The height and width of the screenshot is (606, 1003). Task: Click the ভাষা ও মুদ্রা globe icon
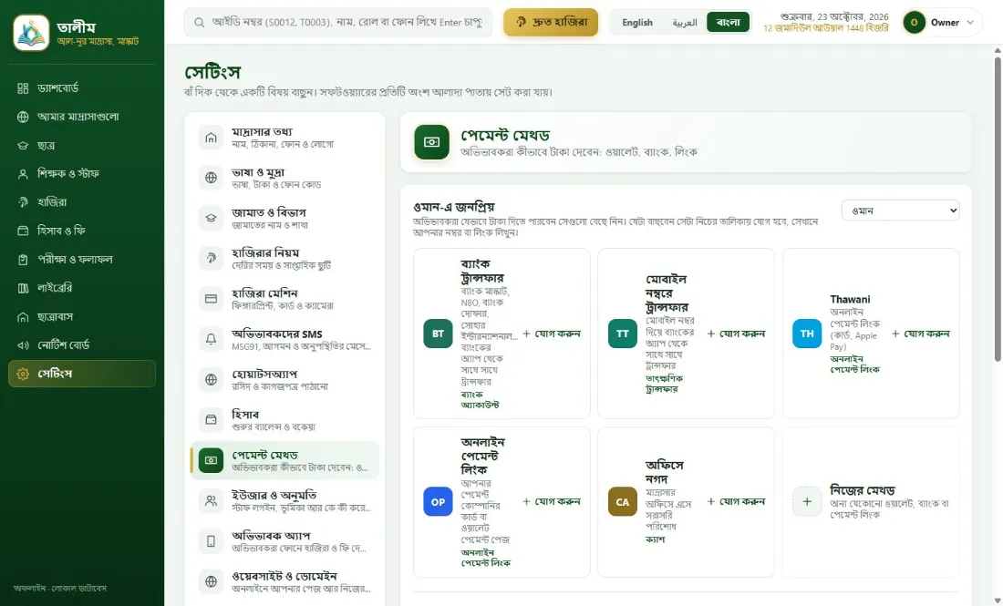coord(212,178)
